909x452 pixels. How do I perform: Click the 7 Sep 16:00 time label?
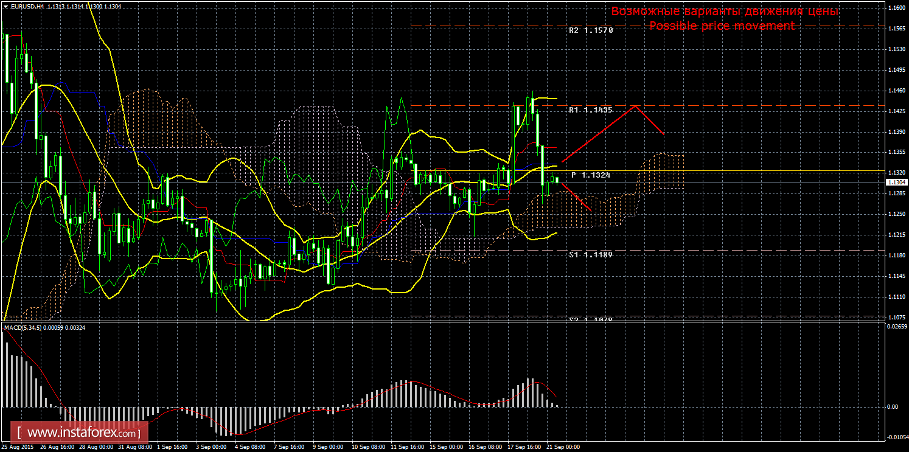(288, 447)
